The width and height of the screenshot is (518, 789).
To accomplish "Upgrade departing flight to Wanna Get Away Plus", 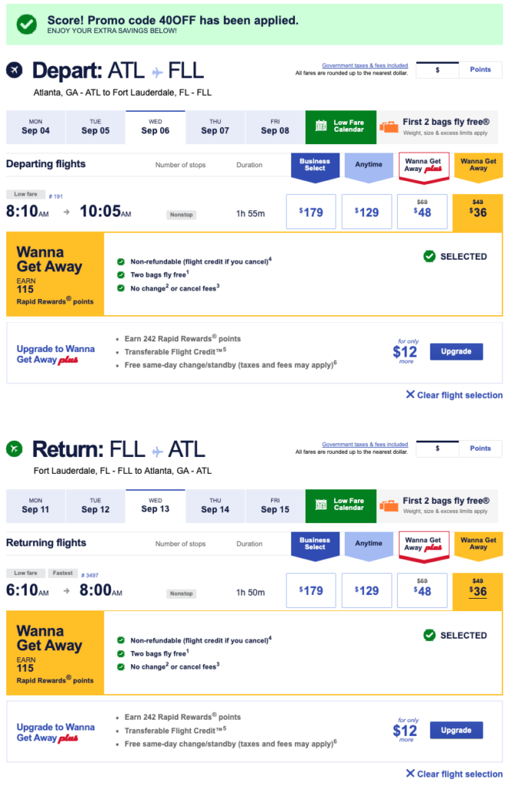I will tap(456, 351).
